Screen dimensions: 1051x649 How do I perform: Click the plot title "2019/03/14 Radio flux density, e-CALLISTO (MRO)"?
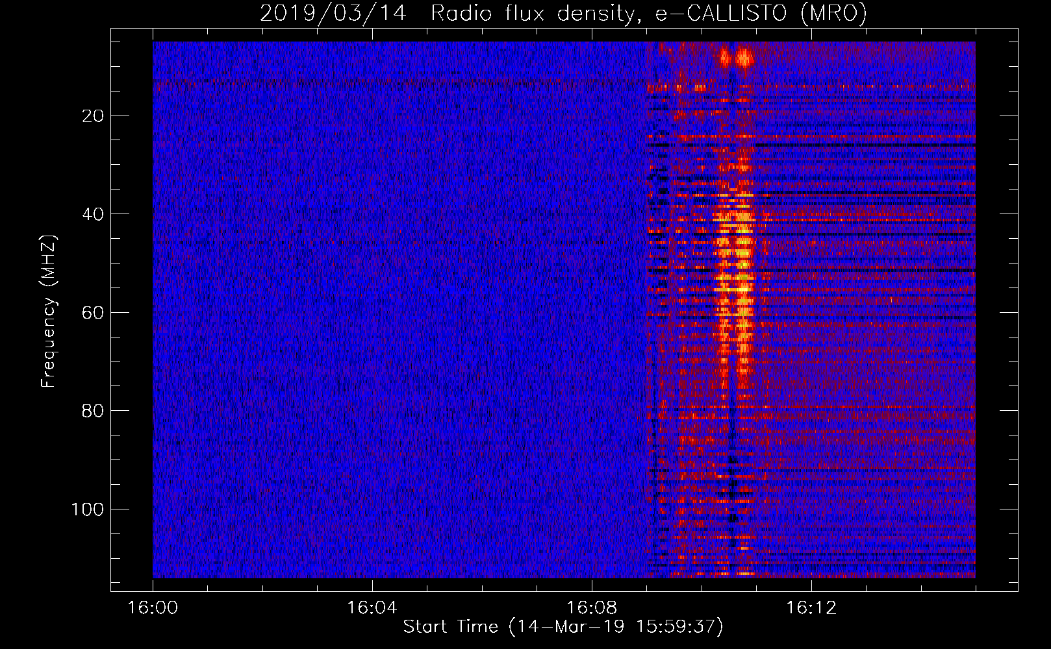pyautogui.click(x=563, y=13)
